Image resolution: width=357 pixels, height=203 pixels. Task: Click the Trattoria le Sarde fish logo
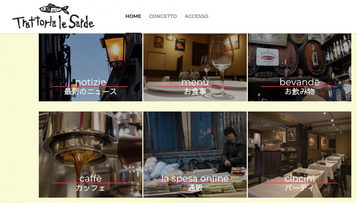click(x=53, y=16)
